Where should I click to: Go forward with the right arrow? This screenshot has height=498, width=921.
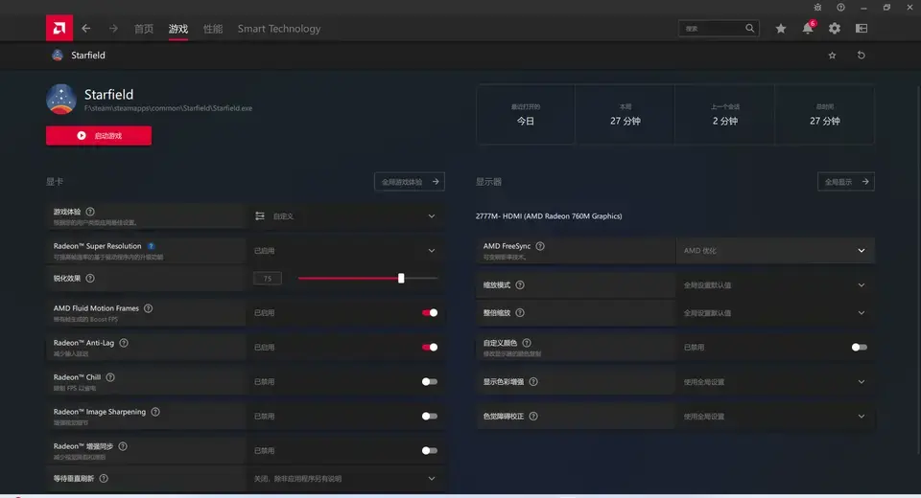click(113, 28)
